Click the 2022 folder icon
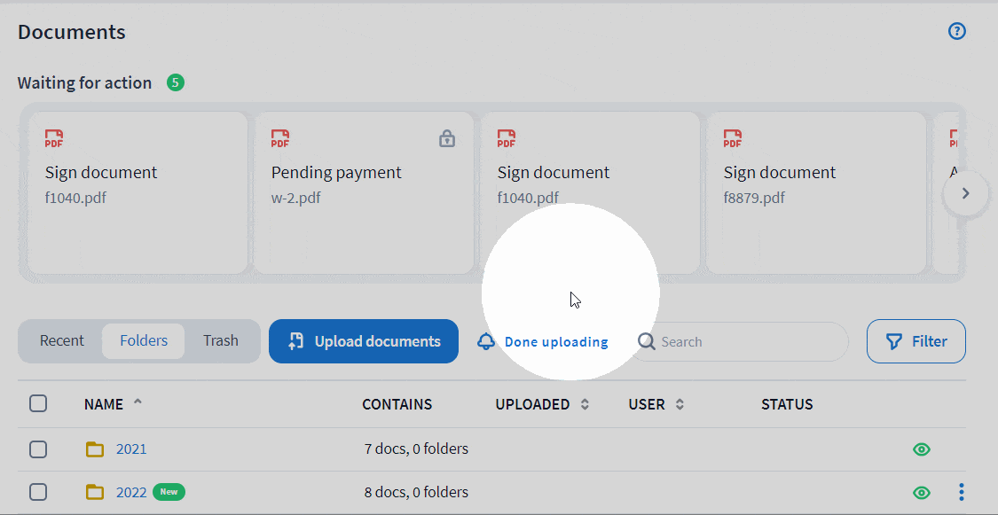998x515 pixels. point(95,492)
